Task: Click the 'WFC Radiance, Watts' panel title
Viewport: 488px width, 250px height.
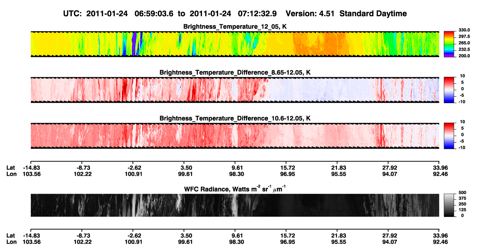Action: click(235, 189)
